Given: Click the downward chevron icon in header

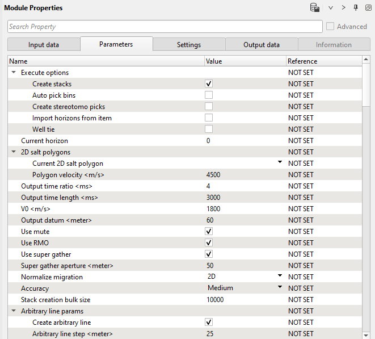Looking at the screenshot, I should 331,8.
